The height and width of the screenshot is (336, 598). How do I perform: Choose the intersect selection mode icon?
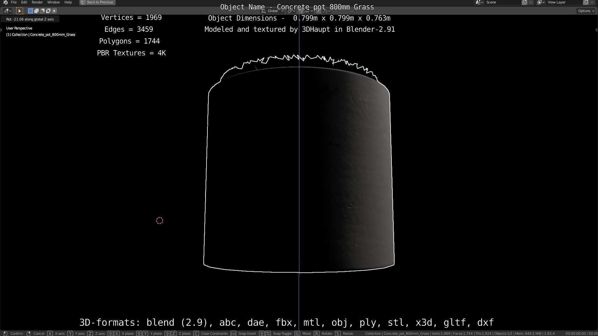54,11
